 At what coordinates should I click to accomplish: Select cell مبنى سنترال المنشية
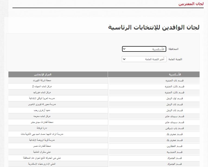click(58, 152)
